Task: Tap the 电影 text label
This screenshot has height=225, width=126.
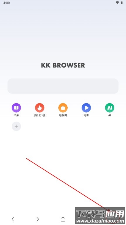Action: pyautogui.click(x=86, y=115)
